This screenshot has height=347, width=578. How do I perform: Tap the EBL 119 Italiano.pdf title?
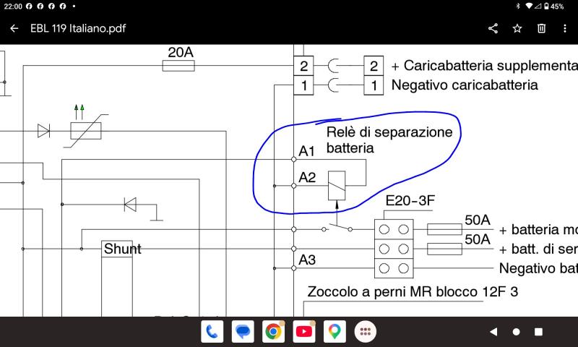tap(78, 28)
